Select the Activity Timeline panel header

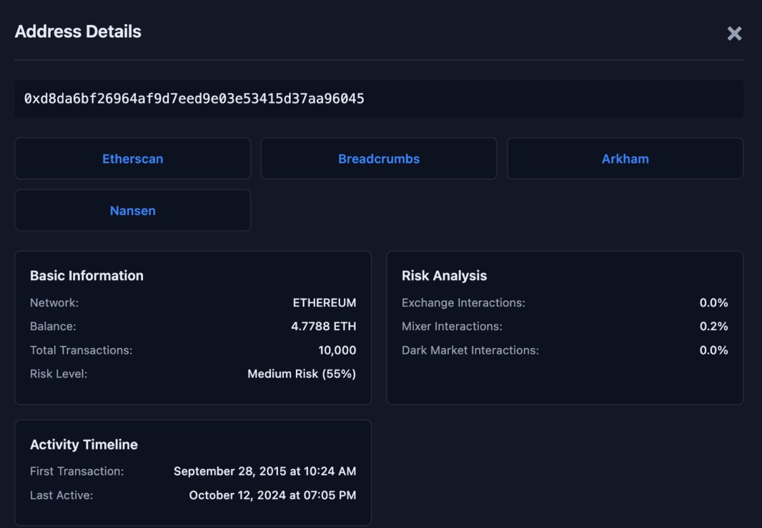click(84, 444)
